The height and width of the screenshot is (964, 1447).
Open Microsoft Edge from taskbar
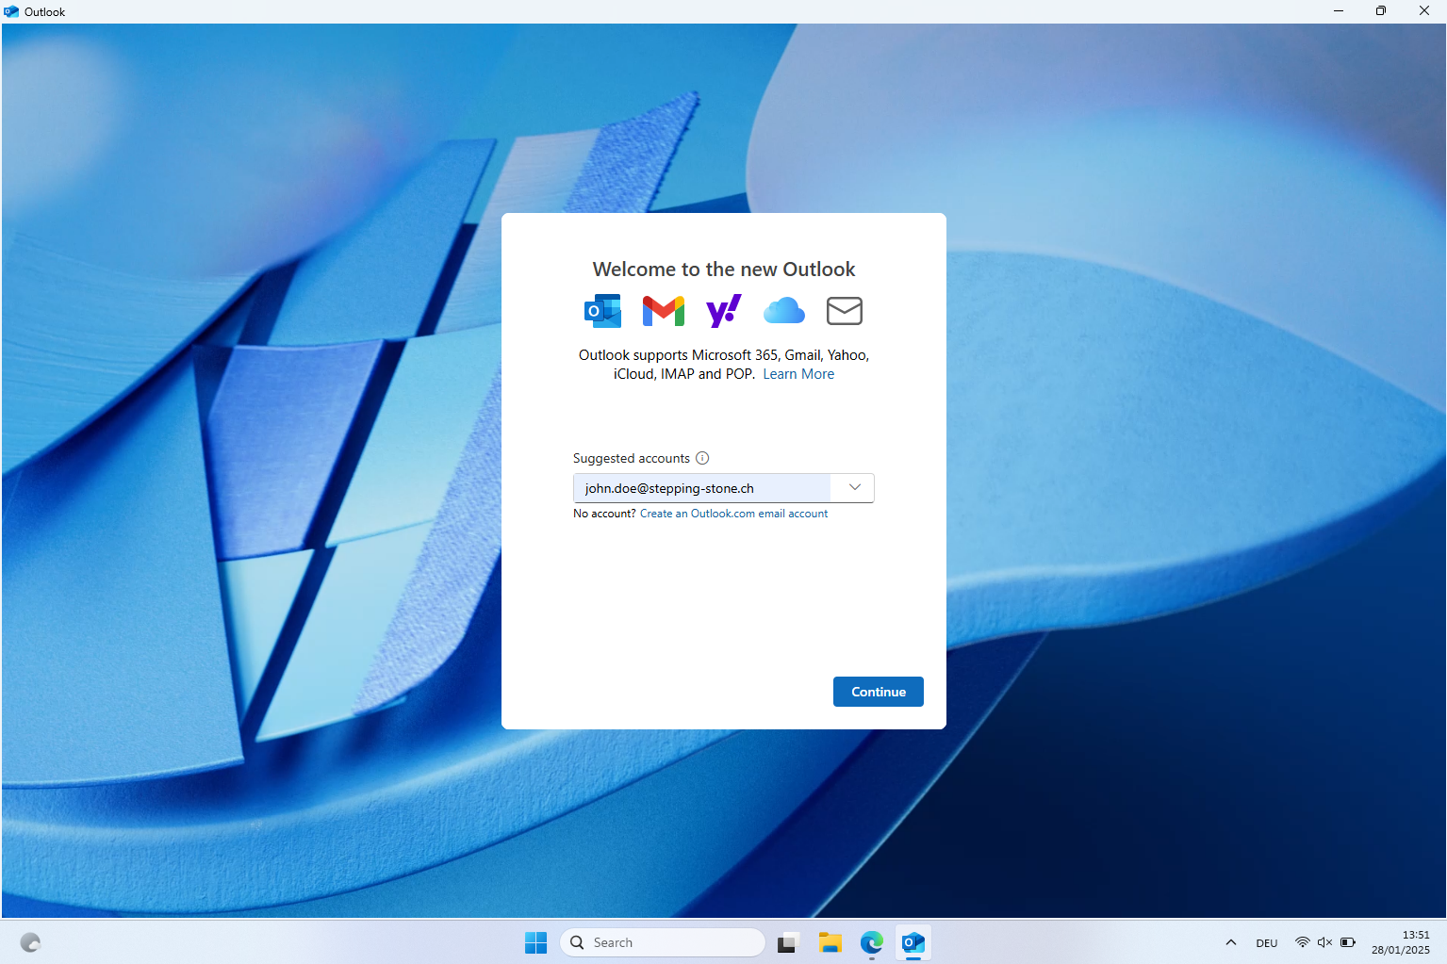pos(872,942)
